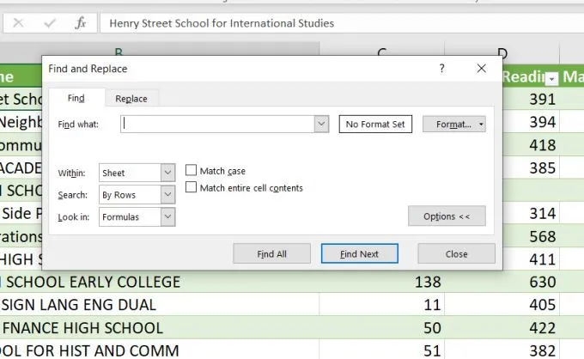This screenshot has height=359, width=584.
Task: Open the Within Sheet combo box
Action: [137, 173]
